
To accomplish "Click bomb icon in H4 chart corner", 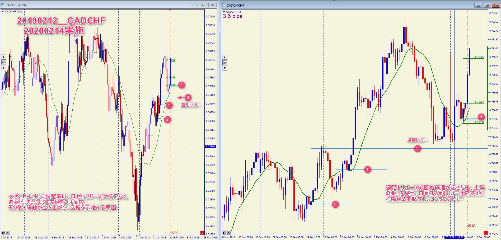I will coord(224,233).
